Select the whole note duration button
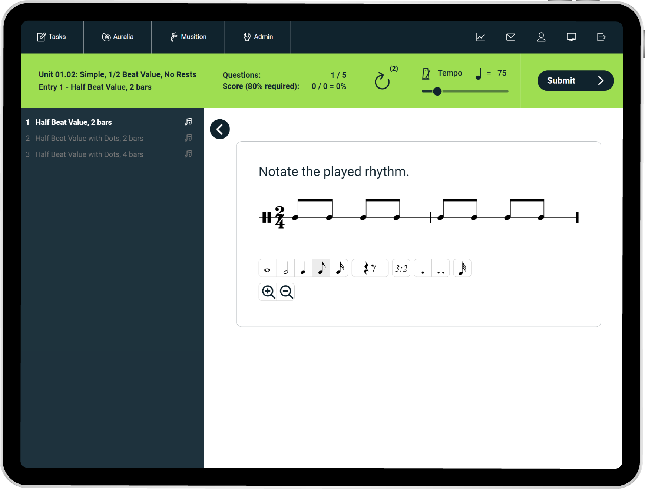Viewport: 645px width, 489px height. coord(267,268)
